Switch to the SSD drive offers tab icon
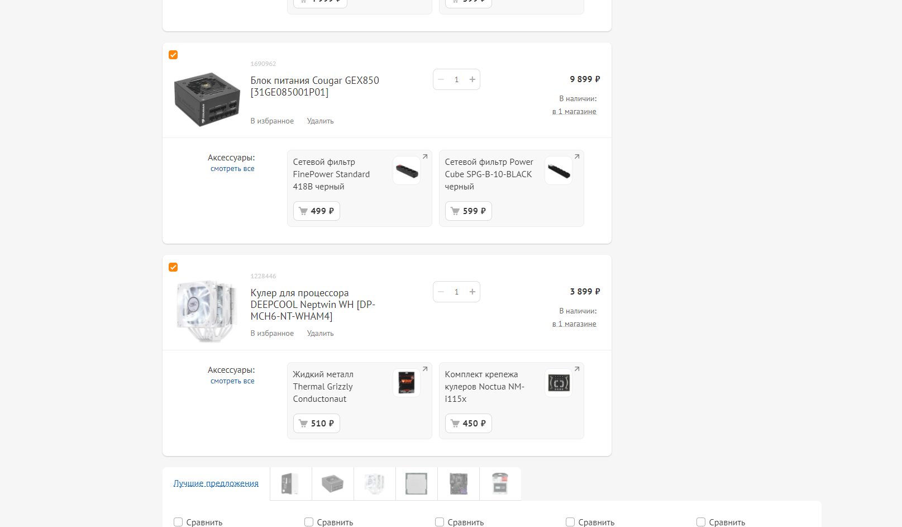The image size is (902, 527). 500,484
